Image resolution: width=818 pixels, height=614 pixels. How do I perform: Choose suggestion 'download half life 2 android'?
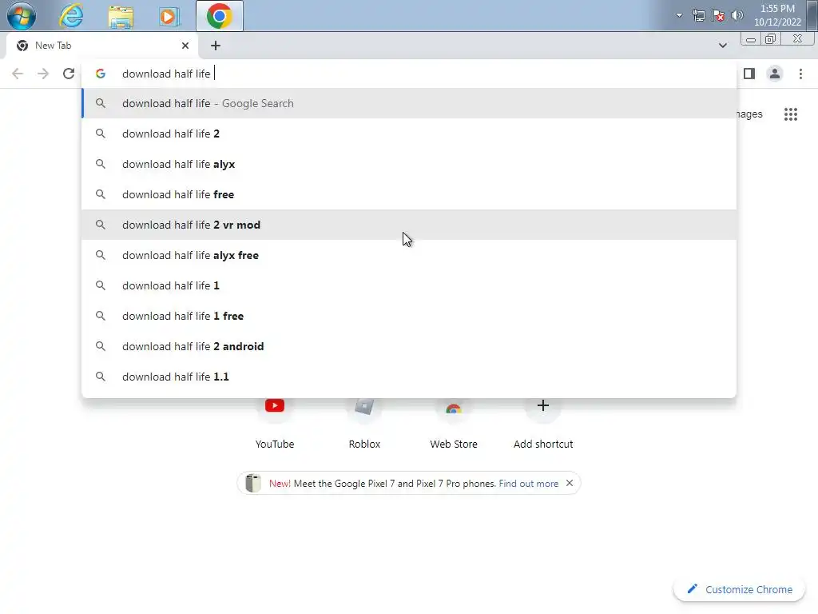409,346
